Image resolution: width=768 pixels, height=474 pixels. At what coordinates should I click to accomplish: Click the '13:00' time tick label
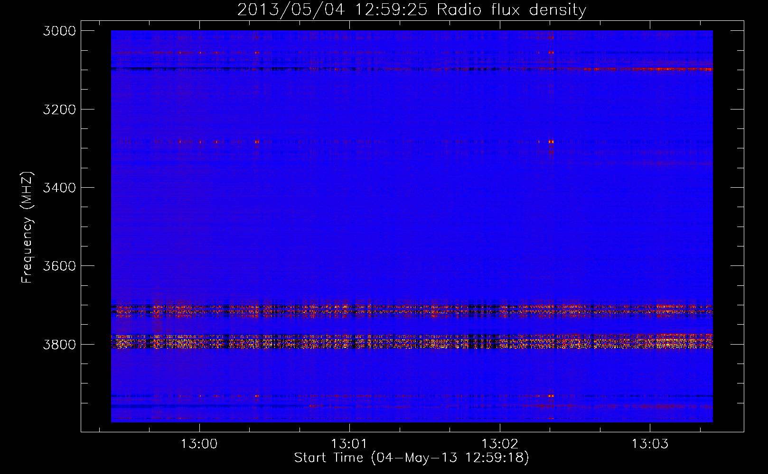click(199, 444)
